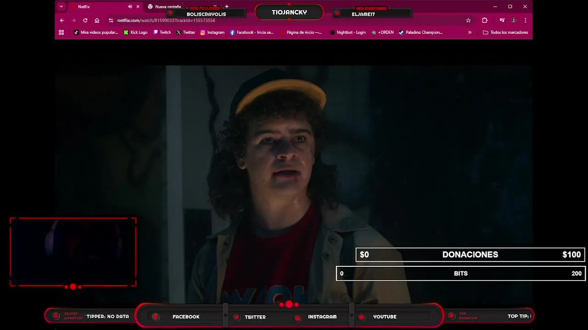Mute the Netflix tab audio icon
The height and width of the screenshot is (330, 588).
coord(130,7)
